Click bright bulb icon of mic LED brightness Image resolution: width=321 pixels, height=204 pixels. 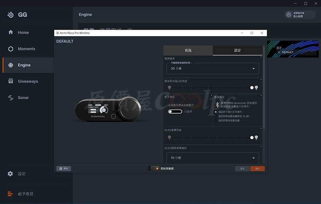coord(256,88)
